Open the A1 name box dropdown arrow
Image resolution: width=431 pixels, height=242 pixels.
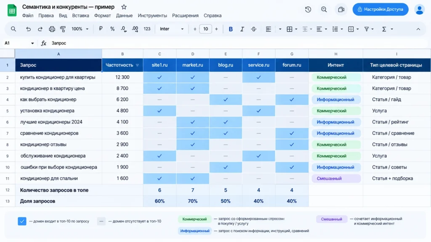click(x=32, y=43)
